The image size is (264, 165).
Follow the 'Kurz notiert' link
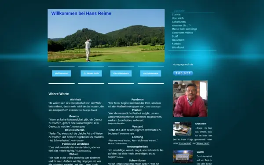185,143
